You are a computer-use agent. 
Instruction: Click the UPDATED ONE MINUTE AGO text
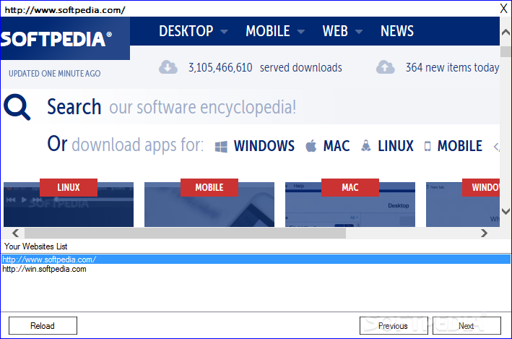[x=55, y=74]
